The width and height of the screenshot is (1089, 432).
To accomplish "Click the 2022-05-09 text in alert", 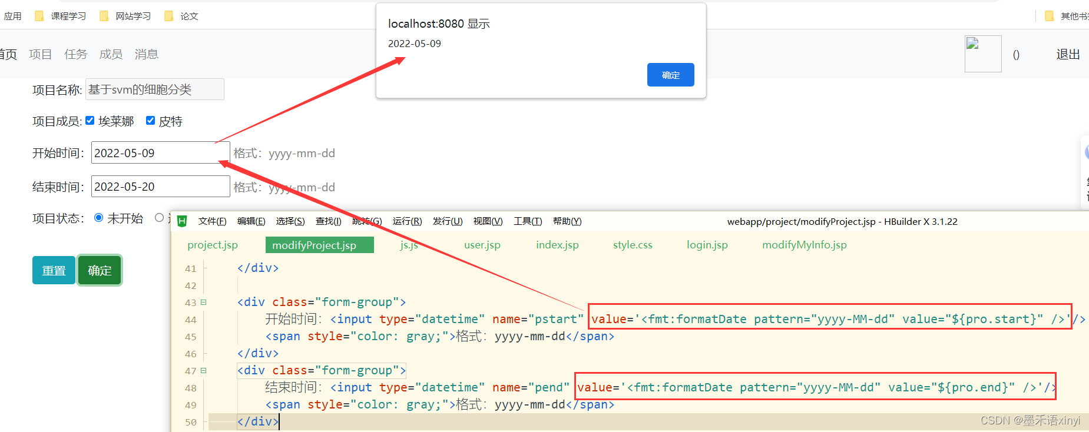I will click(415, 44).
